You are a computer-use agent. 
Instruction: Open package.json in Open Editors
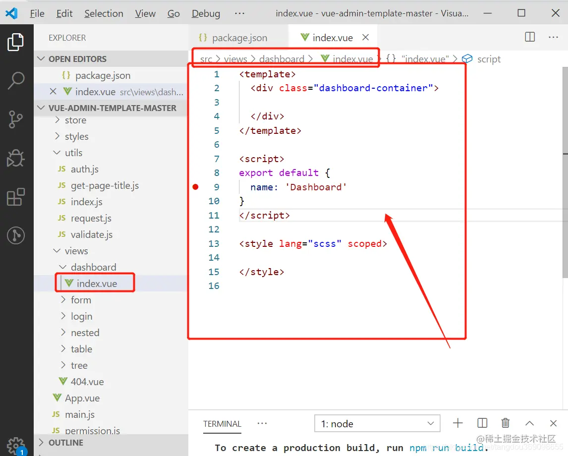103,75
